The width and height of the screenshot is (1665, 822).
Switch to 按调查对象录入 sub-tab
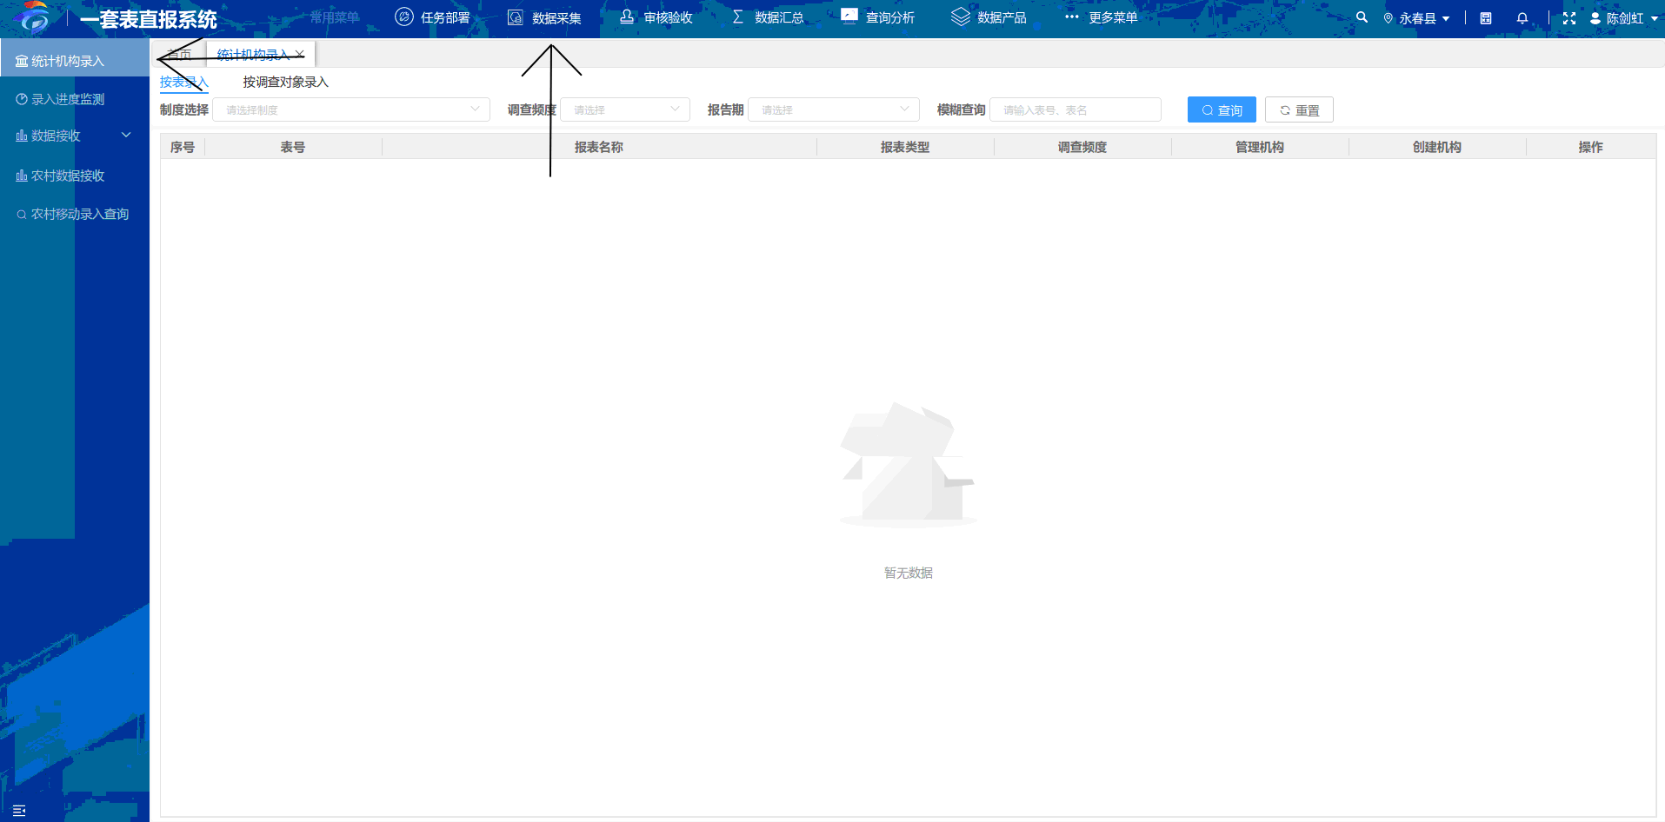(286, 83)
